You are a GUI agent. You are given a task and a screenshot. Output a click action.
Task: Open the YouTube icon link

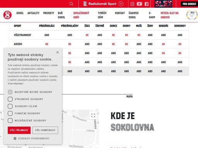[139, 4]
